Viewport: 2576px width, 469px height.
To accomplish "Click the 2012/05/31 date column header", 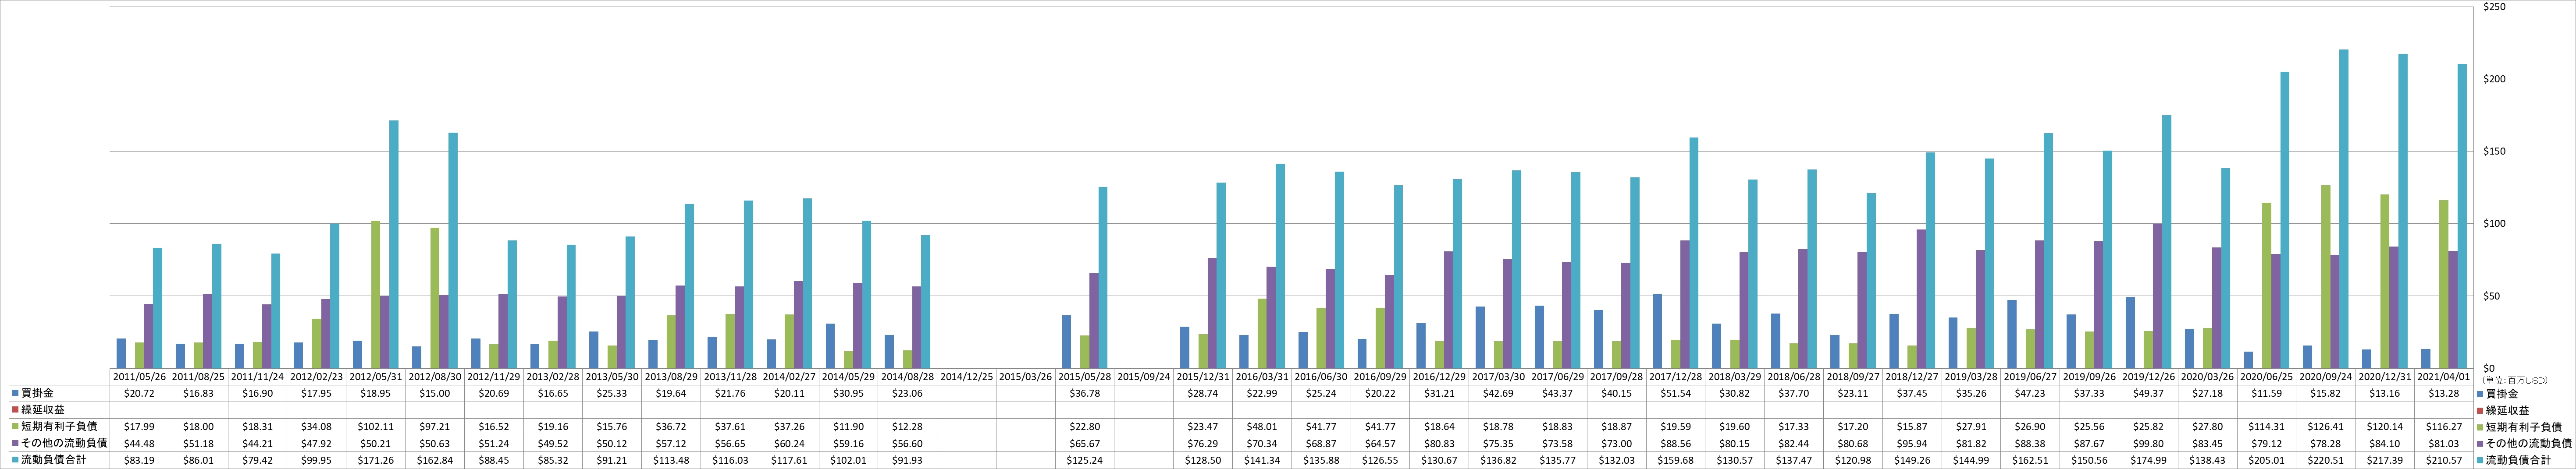I will click(x=376, y=377).
